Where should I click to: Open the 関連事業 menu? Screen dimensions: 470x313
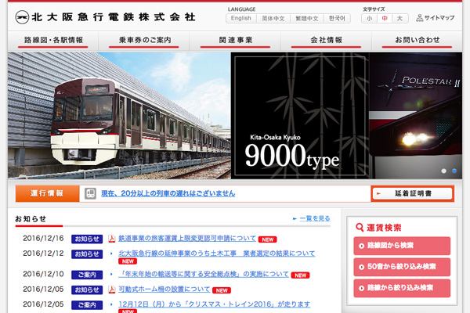tap(235, 41)
